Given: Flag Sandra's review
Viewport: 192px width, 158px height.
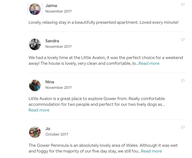Looking at the screenshot, I should 183,40.
